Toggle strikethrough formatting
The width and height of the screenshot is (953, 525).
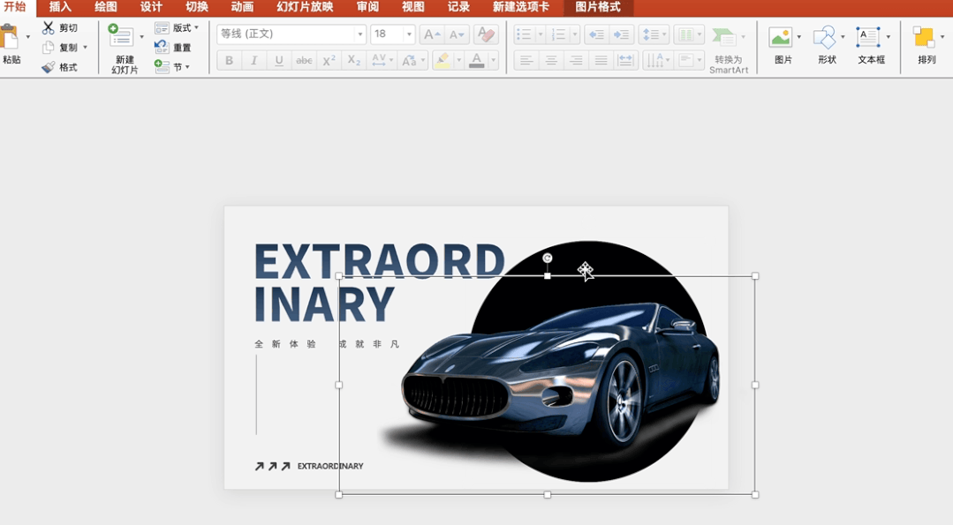point(304,60)
